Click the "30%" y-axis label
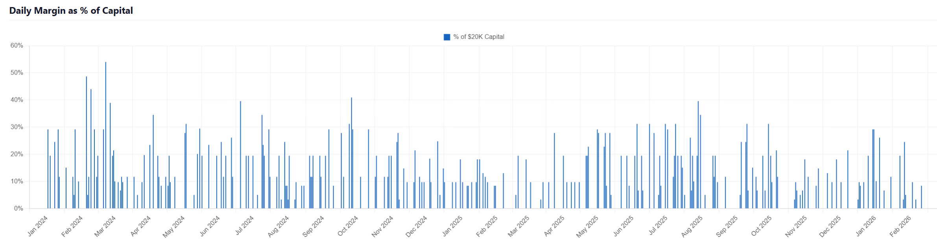Screen dimensions: 937x244 [17, 127]
